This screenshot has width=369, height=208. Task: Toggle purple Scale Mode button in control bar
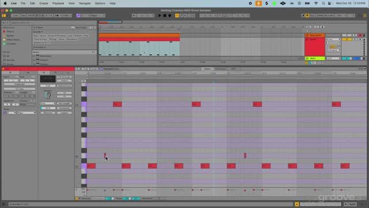pyautogui.click(x=78, y=16)
